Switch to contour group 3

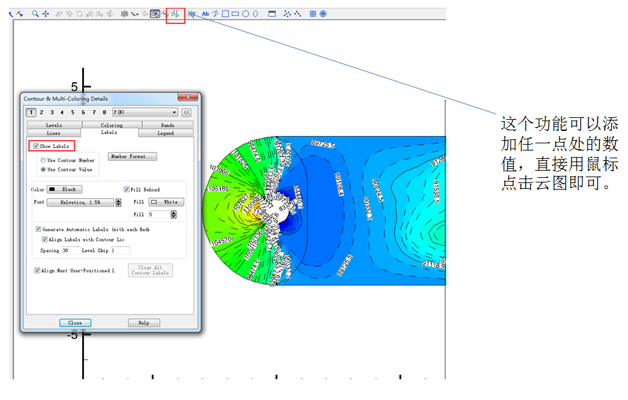point(51,113)
